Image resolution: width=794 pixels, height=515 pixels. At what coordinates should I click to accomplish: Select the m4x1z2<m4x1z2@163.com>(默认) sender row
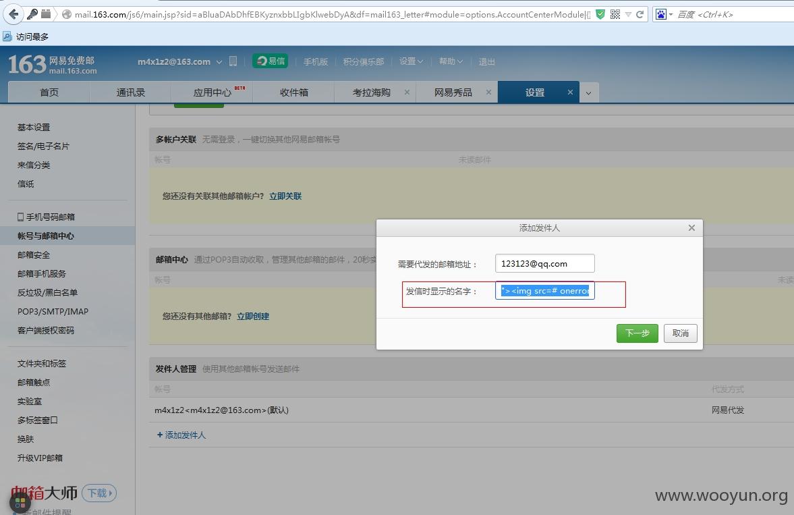(471, 410)
